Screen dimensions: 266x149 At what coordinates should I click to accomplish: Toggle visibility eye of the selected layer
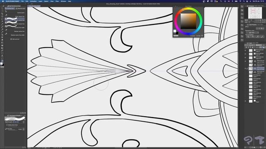point(245,68)
